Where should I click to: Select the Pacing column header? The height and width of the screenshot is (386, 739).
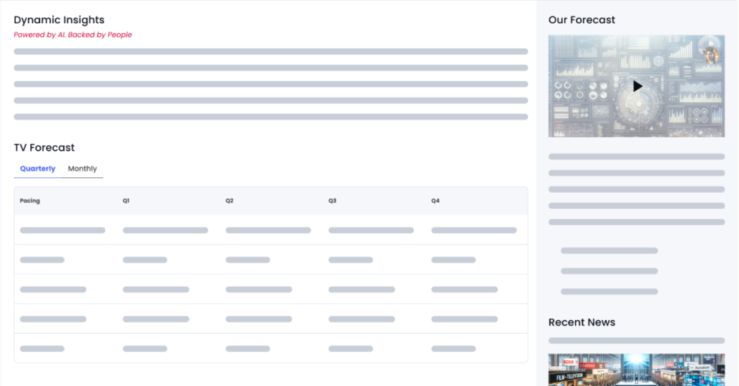click(x=30, y=201)
